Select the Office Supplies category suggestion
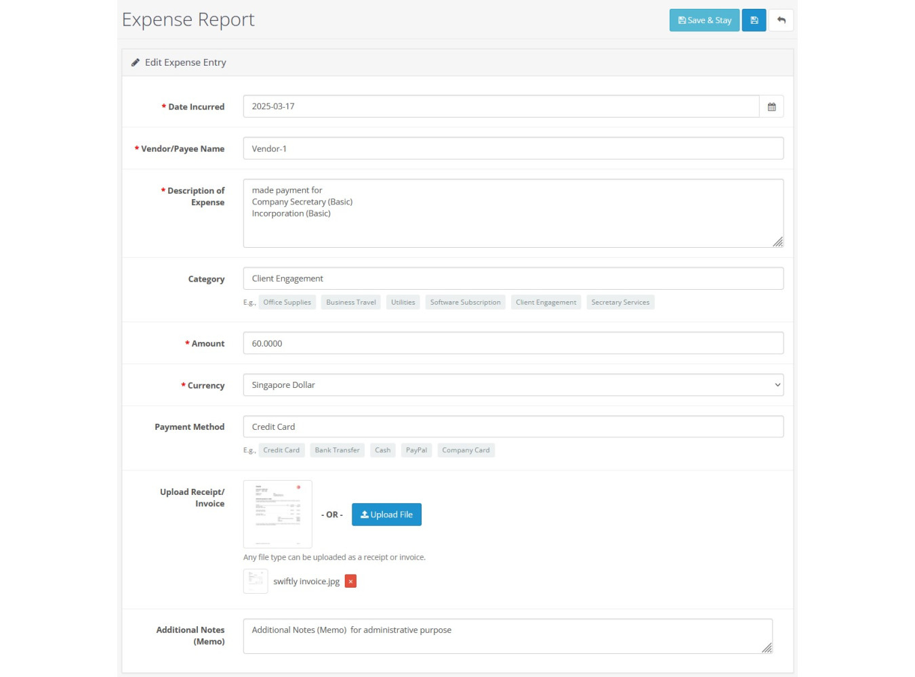This screenshot has width=915, height=677. click(x=287, y=303)
